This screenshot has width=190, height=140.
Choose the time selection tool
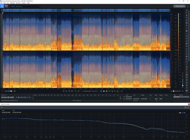(x=101, y=91)
